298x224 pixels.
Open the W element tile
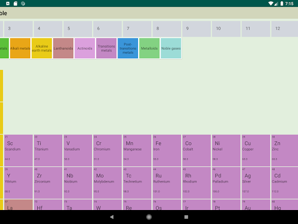(x=108, y=205)
